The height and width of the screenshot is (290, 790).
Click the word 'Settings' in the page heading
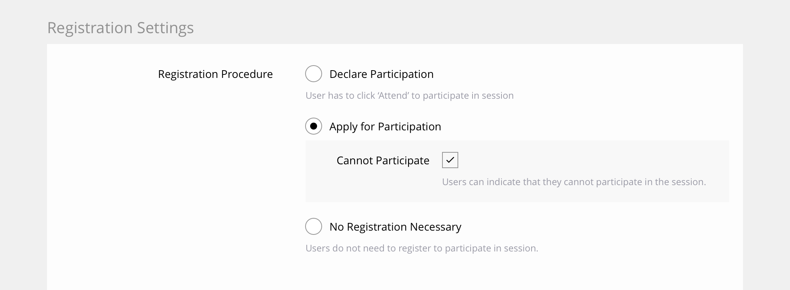click(165, 28)
